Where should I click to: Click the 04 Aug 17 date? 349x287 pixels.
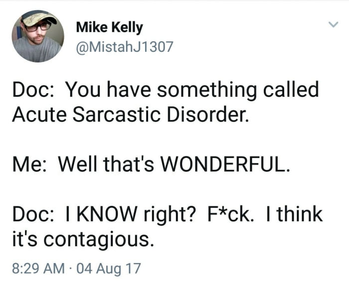109,268
